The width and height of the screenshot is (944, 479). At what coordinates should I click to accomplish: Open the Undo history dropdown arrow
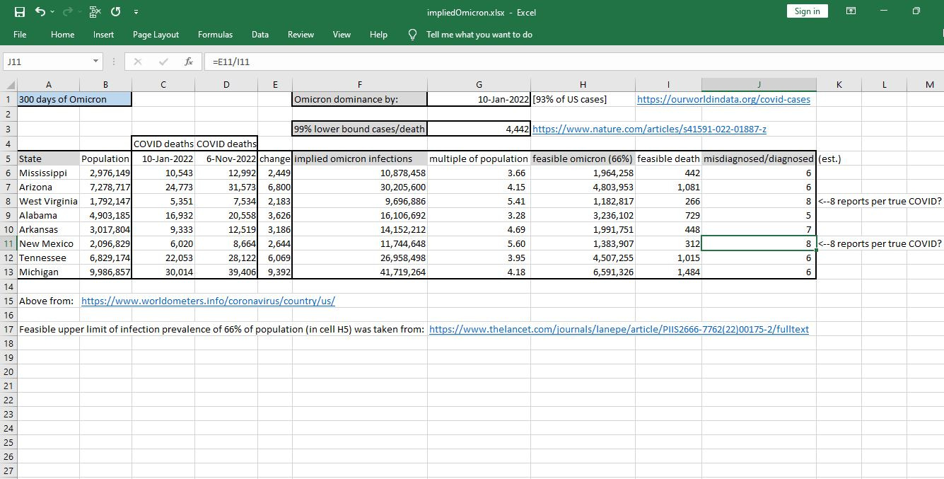(53, 12)
